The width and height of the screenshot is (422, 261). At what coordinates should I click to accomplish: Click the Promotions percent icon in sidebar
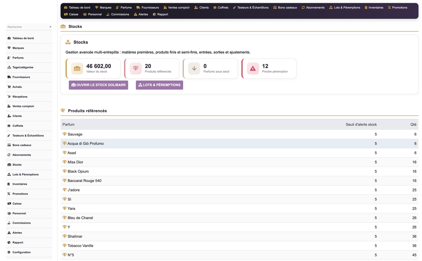click(x=9, y=194)
